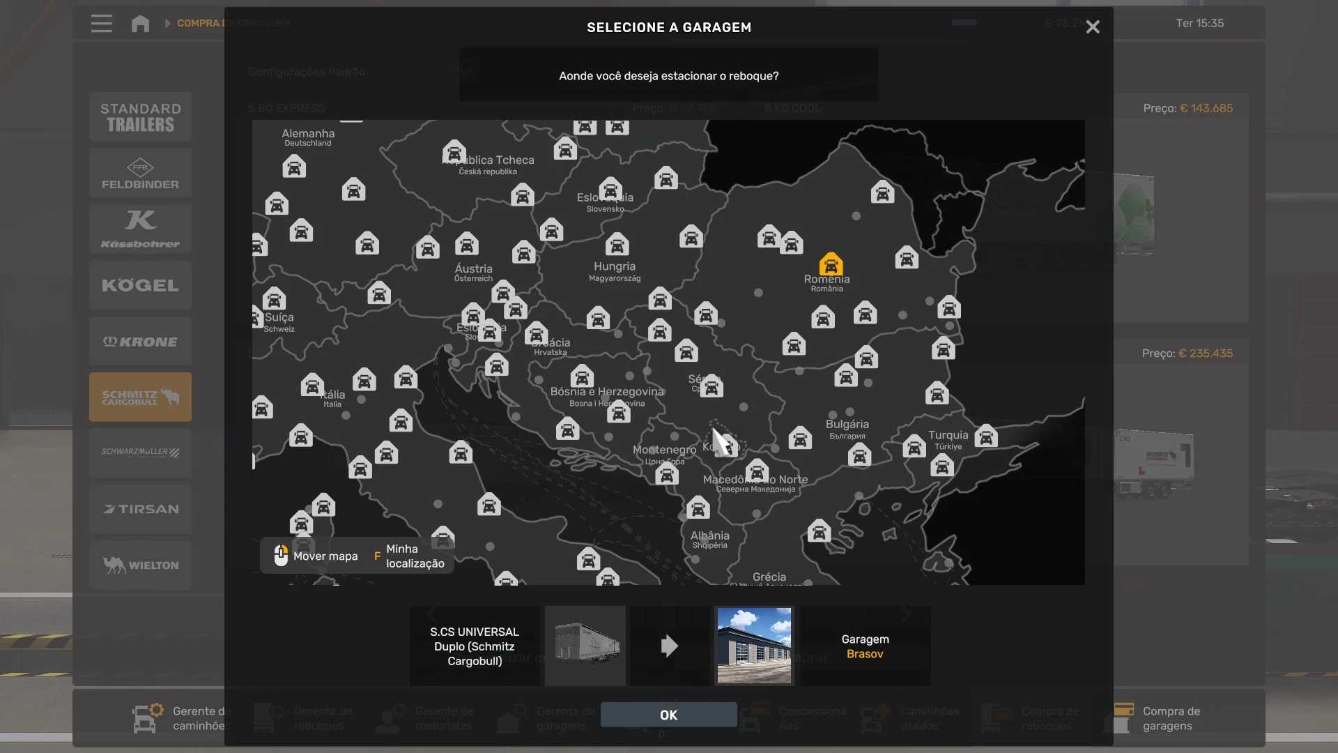The image size is (1338, 753).
Task: Click the S.CS Universal trailer thumbnail
Action: [x=585, y=646]
